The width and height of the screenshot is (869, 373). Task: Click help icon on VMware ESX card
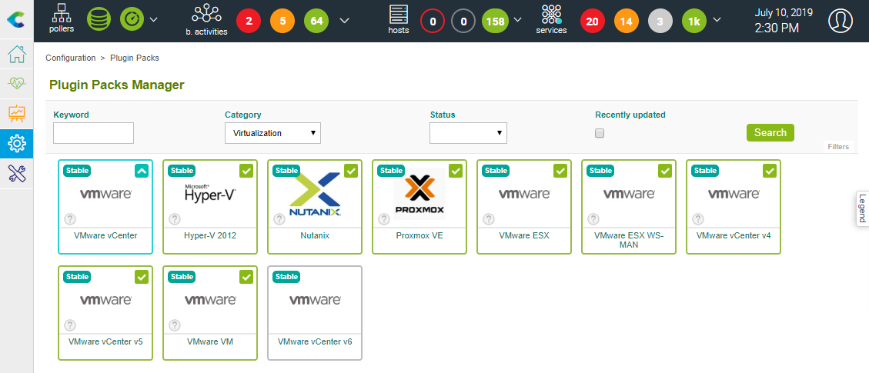[x=489, y=218]
